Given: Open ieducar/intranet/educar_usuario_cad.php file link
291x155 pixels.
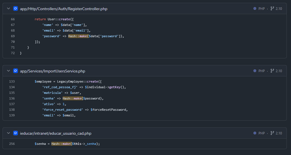Looking at the screenshot, I should 56,133.
